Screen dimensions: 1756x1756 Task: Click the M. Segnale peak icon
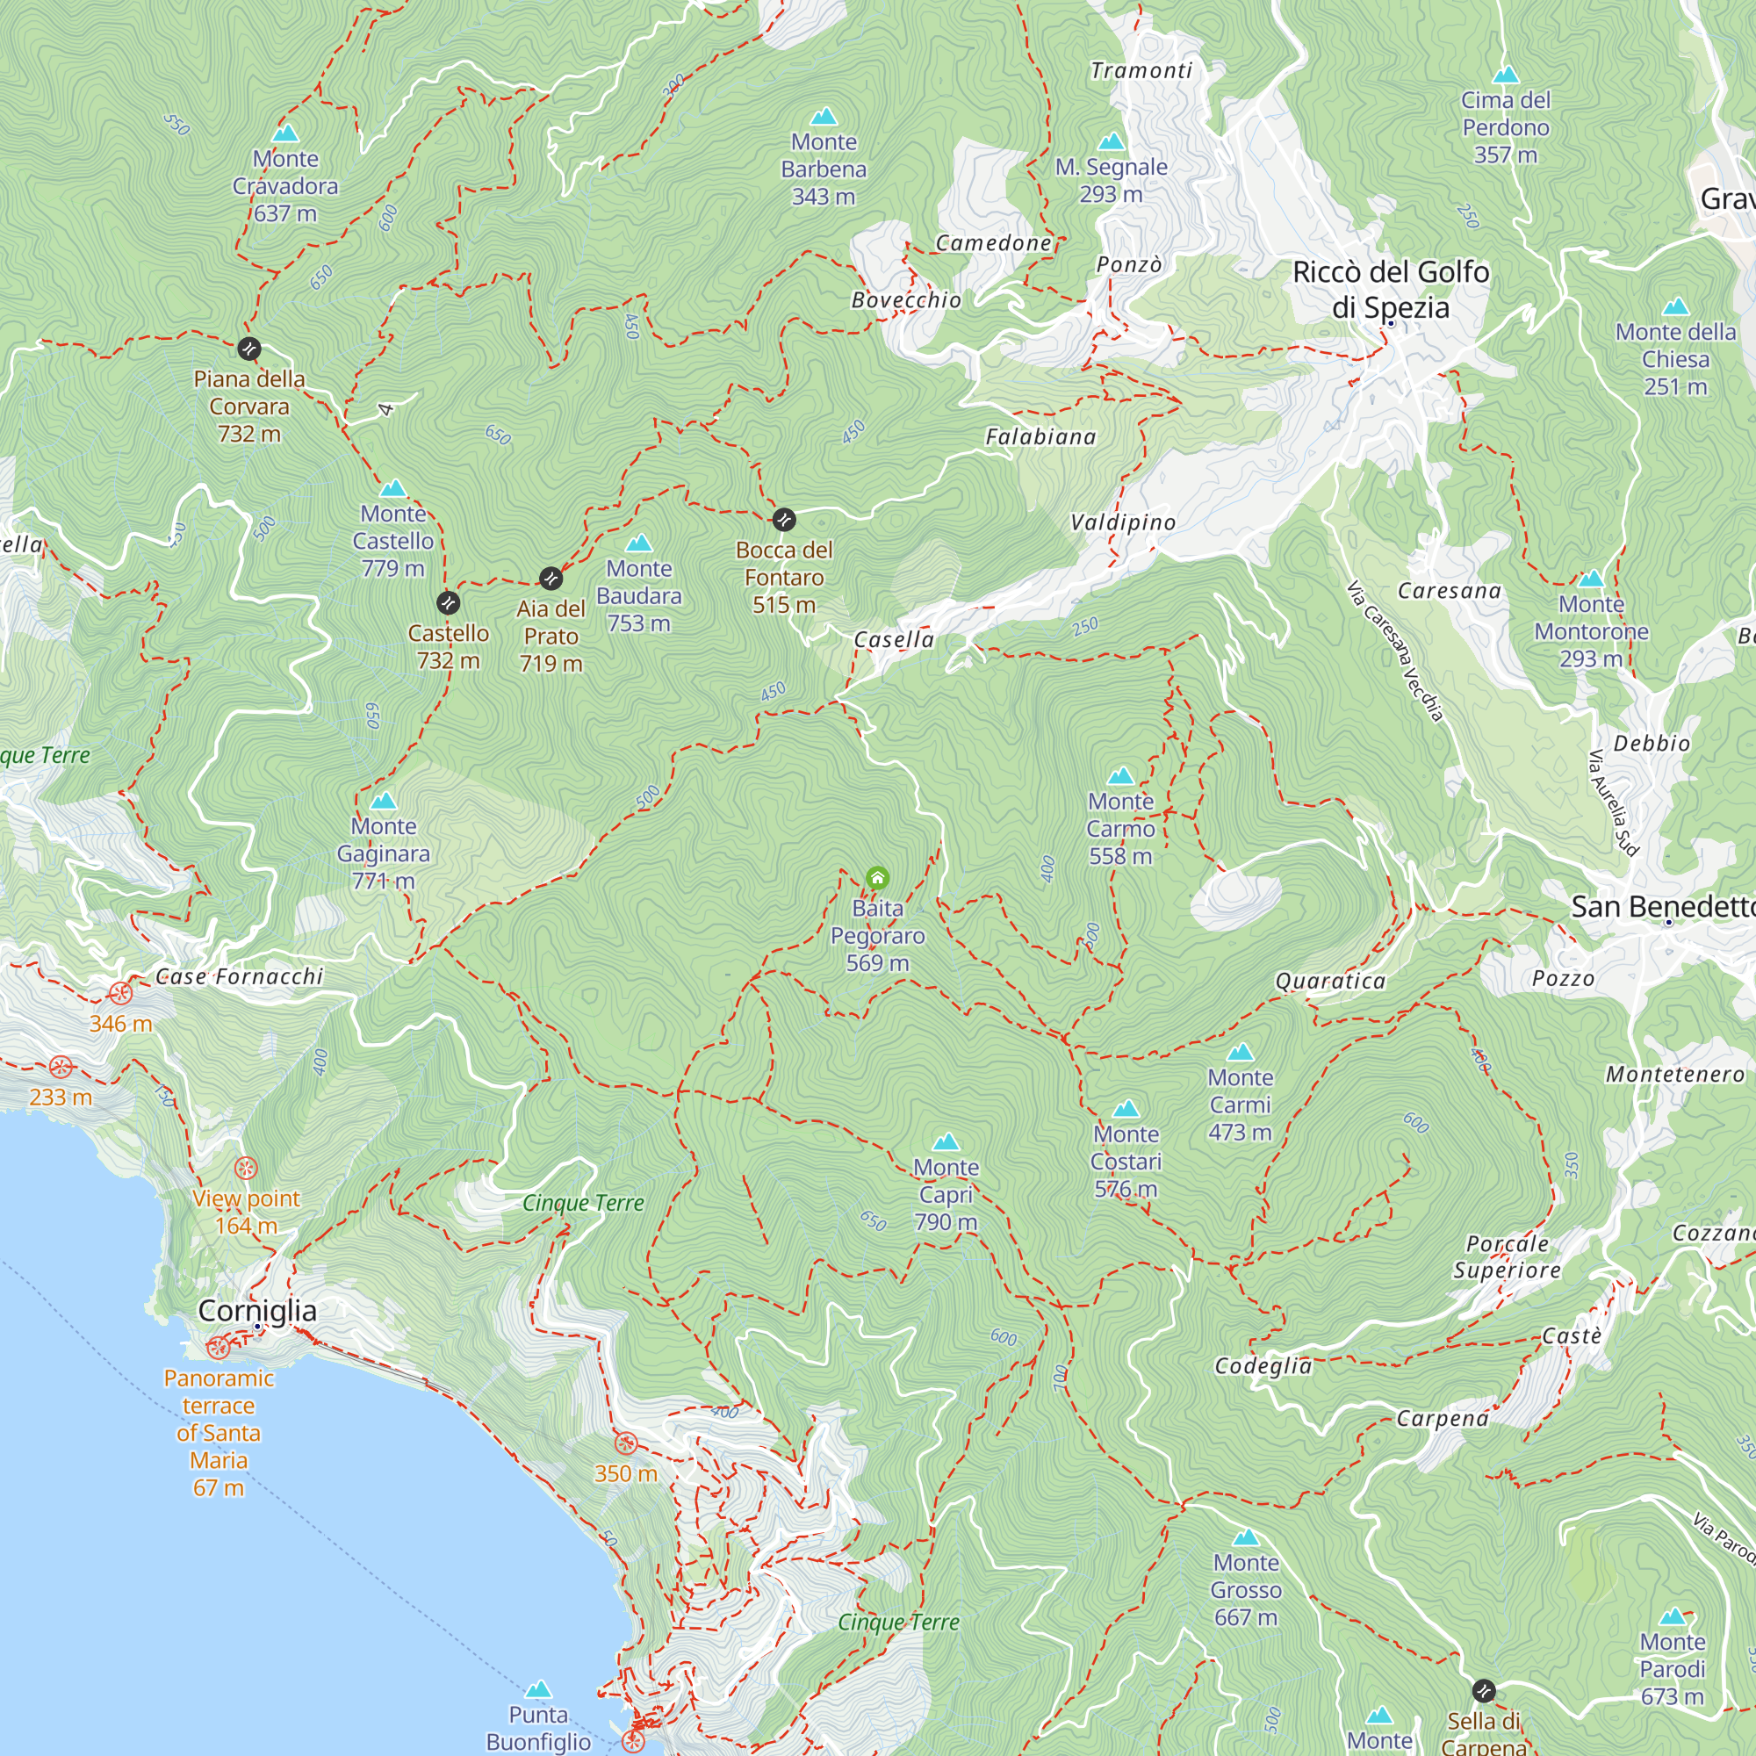coord(1112,141)
